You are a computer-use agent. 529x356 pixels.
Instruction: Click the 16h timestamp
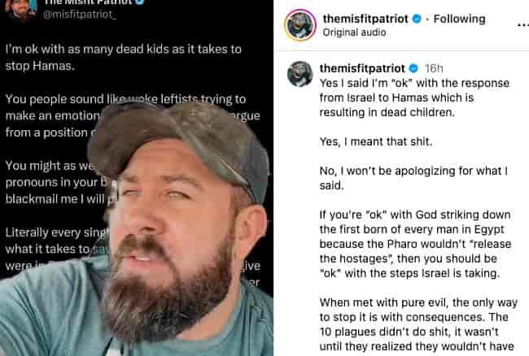click(434, 68)
